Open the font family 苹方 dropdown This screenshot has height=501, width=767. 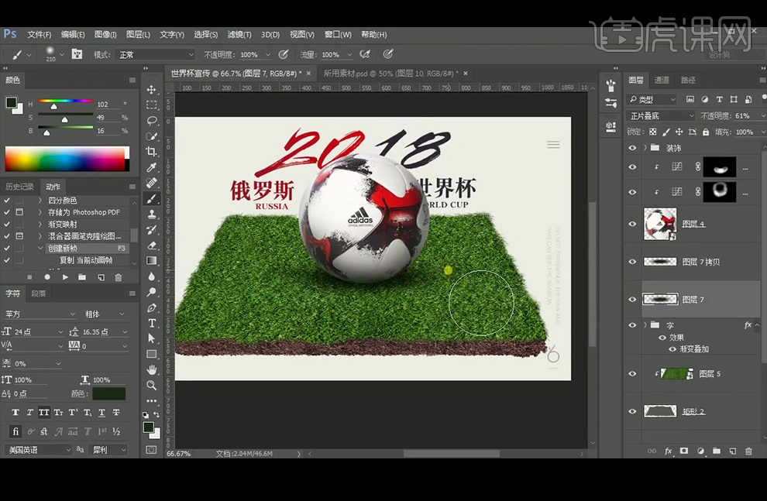40,314
